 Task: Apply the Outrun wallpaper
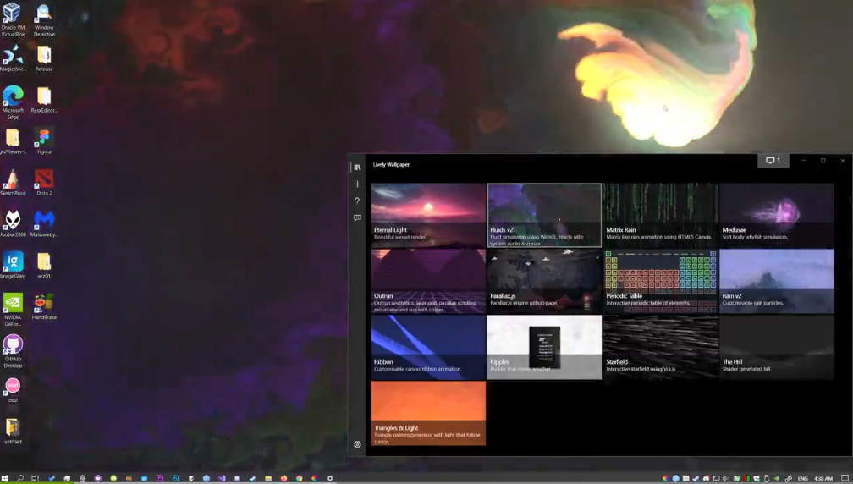click(428, 281)
